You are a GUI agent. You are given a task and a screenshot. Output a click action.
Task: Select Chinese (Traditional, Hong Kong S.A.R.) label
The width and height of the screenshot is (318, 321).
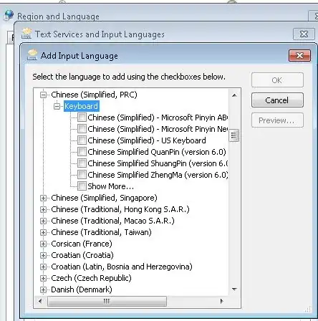120,209
